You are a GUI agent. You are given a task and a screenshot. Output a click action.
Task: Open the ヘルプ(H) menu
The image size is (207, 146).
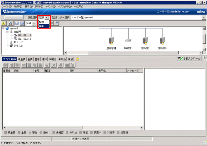(78, 6)
